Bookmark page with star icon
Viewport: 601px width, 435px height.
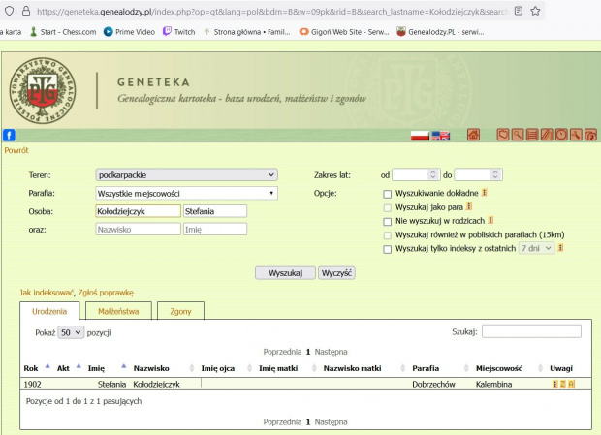pyautogui.click(x=536, y=11)
